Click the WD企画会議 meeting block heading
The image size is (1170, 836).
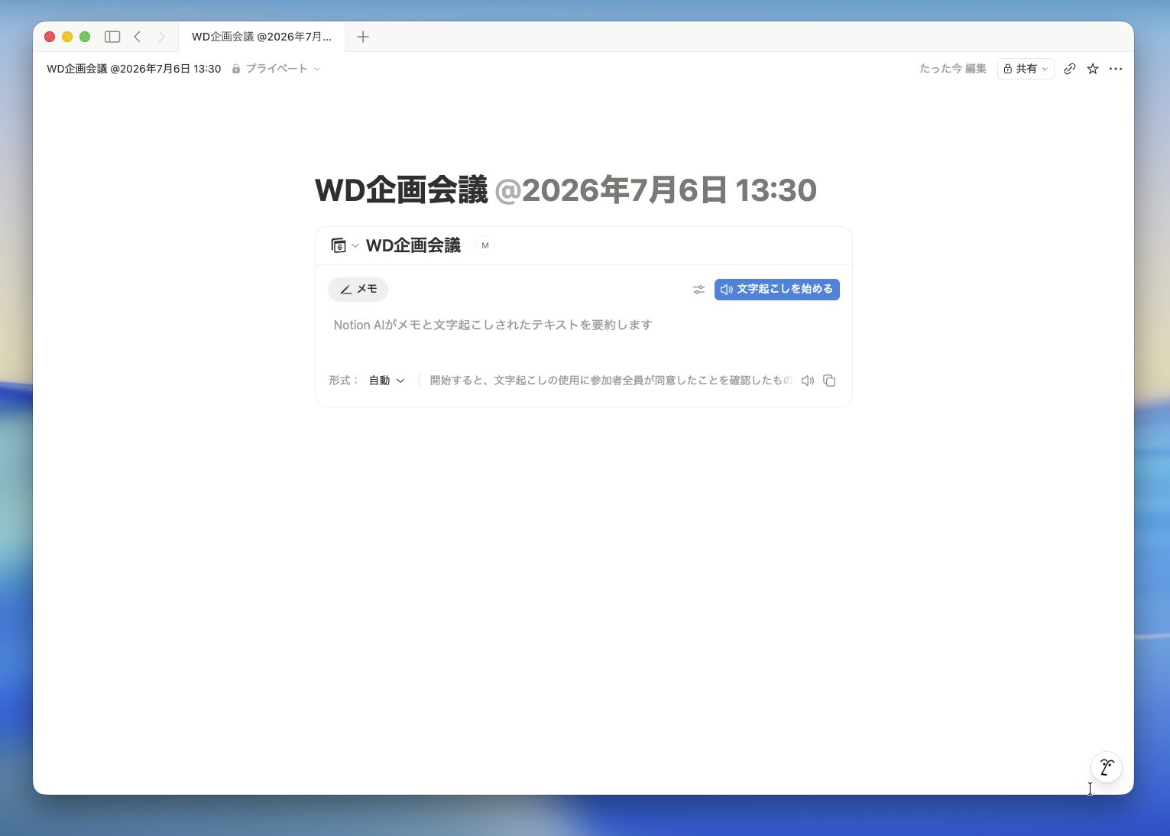coord(413,245)
